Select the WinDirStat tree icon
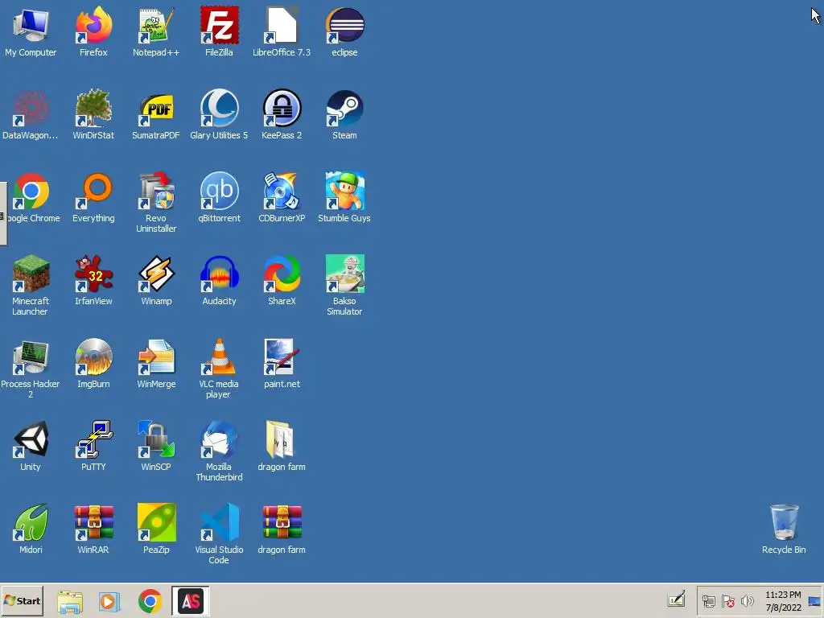The height and width of the screenshot is (618, 824). pos(93,108)
